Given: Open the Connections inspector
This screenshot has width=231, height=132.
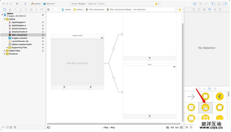Looking at the screenshot, I should click(x=220, y=9).
